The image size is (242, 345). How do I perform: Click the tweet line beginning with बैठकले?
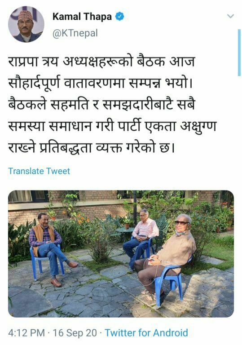pyautogui.click(x=101, y=105)
